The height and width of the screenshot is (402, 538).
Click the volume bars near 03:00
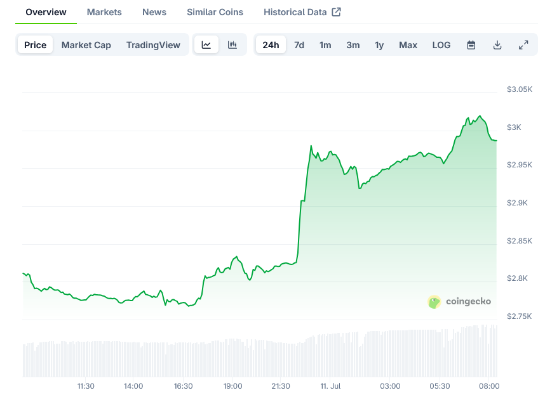pyautogui.click(x=390, y=354)
